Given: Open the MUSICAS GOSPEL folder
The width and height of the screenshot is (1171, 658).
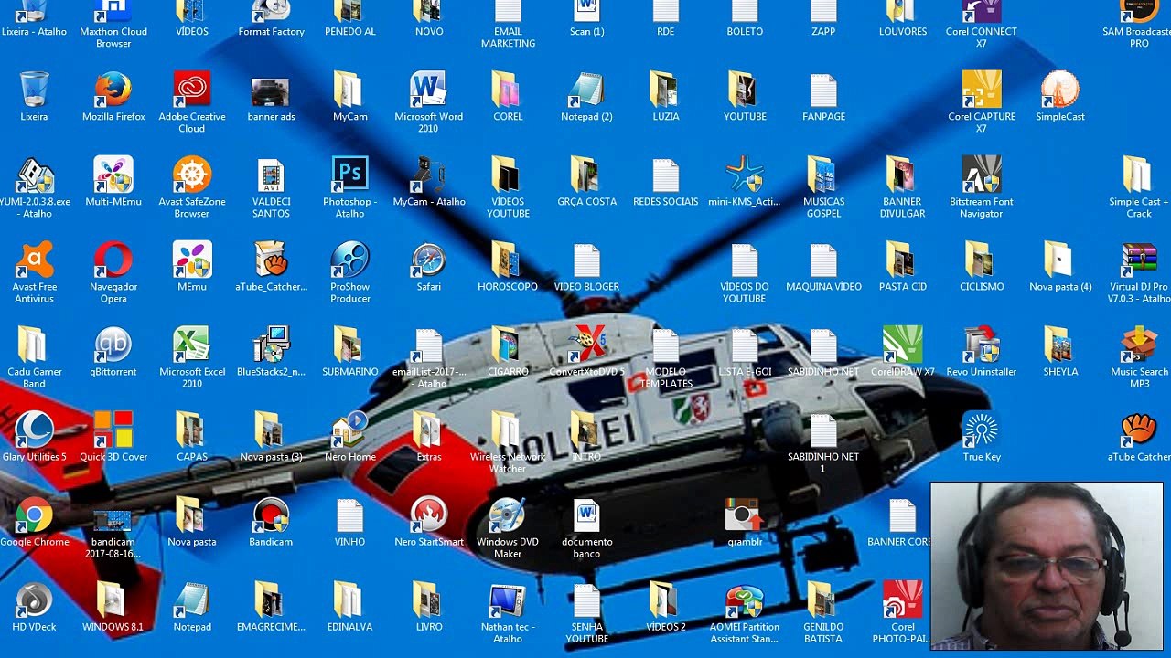Looking at the screenshot, I should pyautogui.click(x=823, y=175).
